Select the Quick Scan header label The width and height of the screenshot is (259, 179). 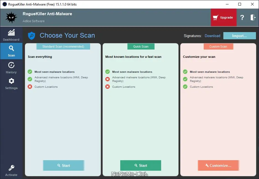(141, 46)
